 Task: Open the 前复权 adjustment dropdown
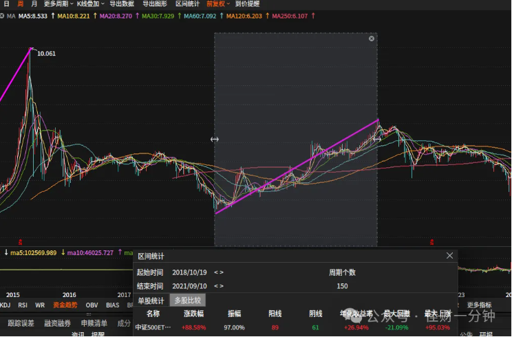(x=218, y=4)
